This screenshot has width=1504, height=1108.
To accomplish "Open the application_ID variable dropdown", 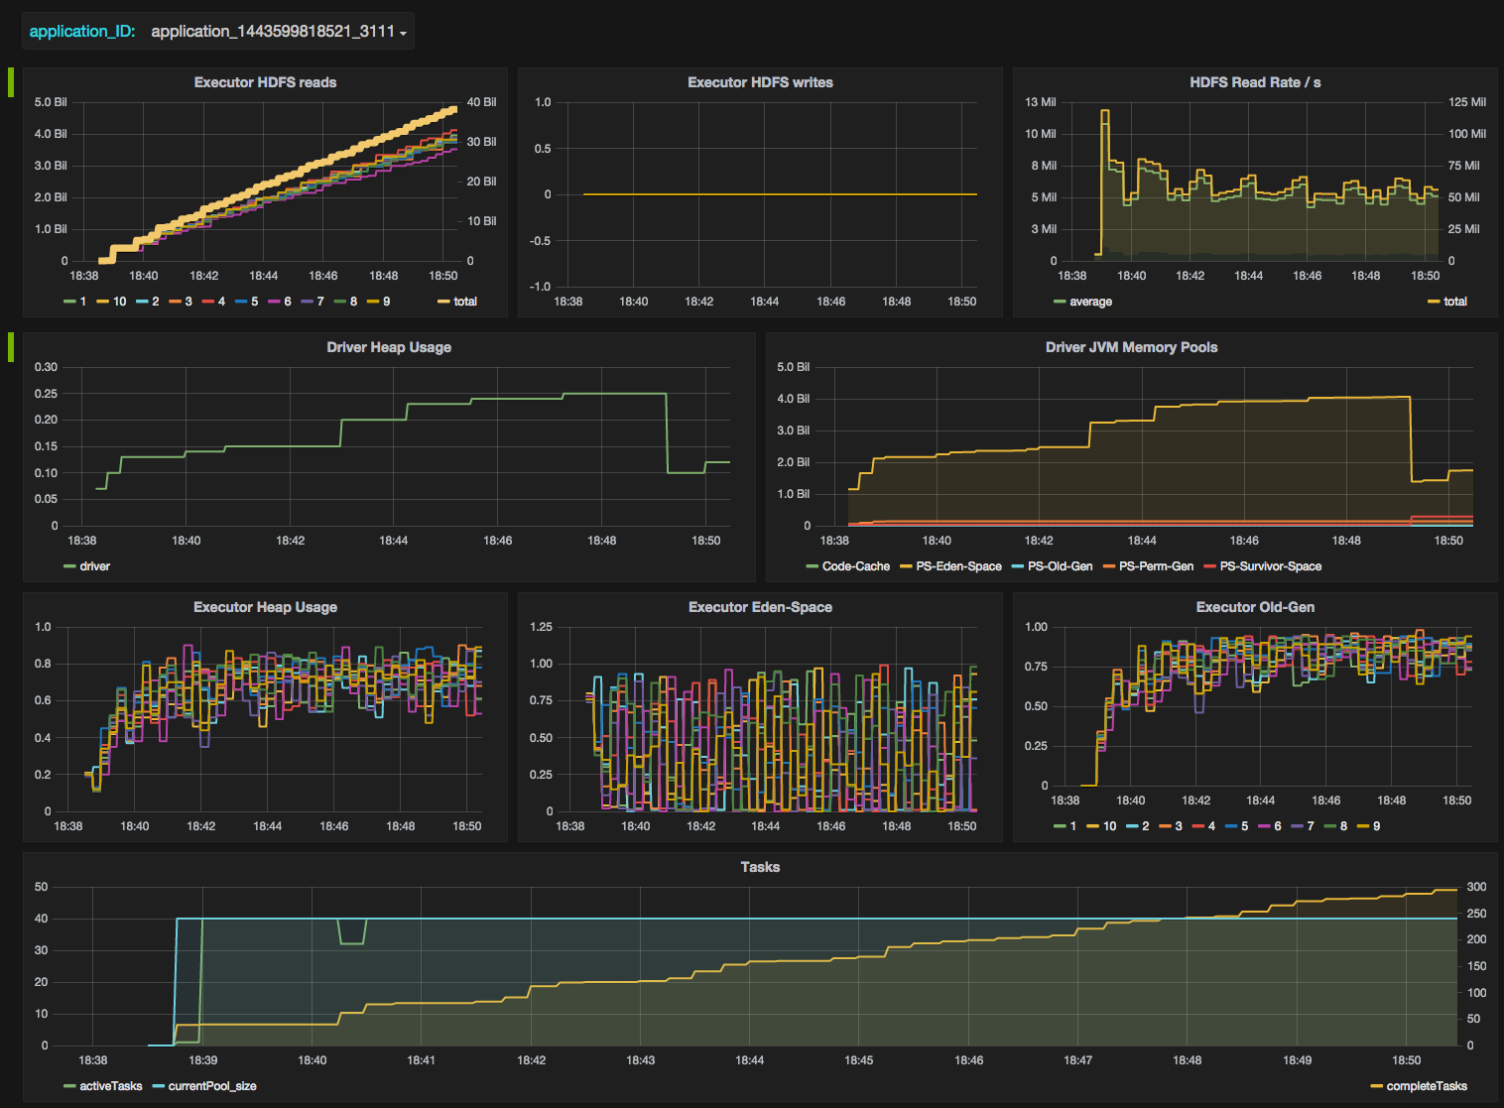I will point(278,32).
